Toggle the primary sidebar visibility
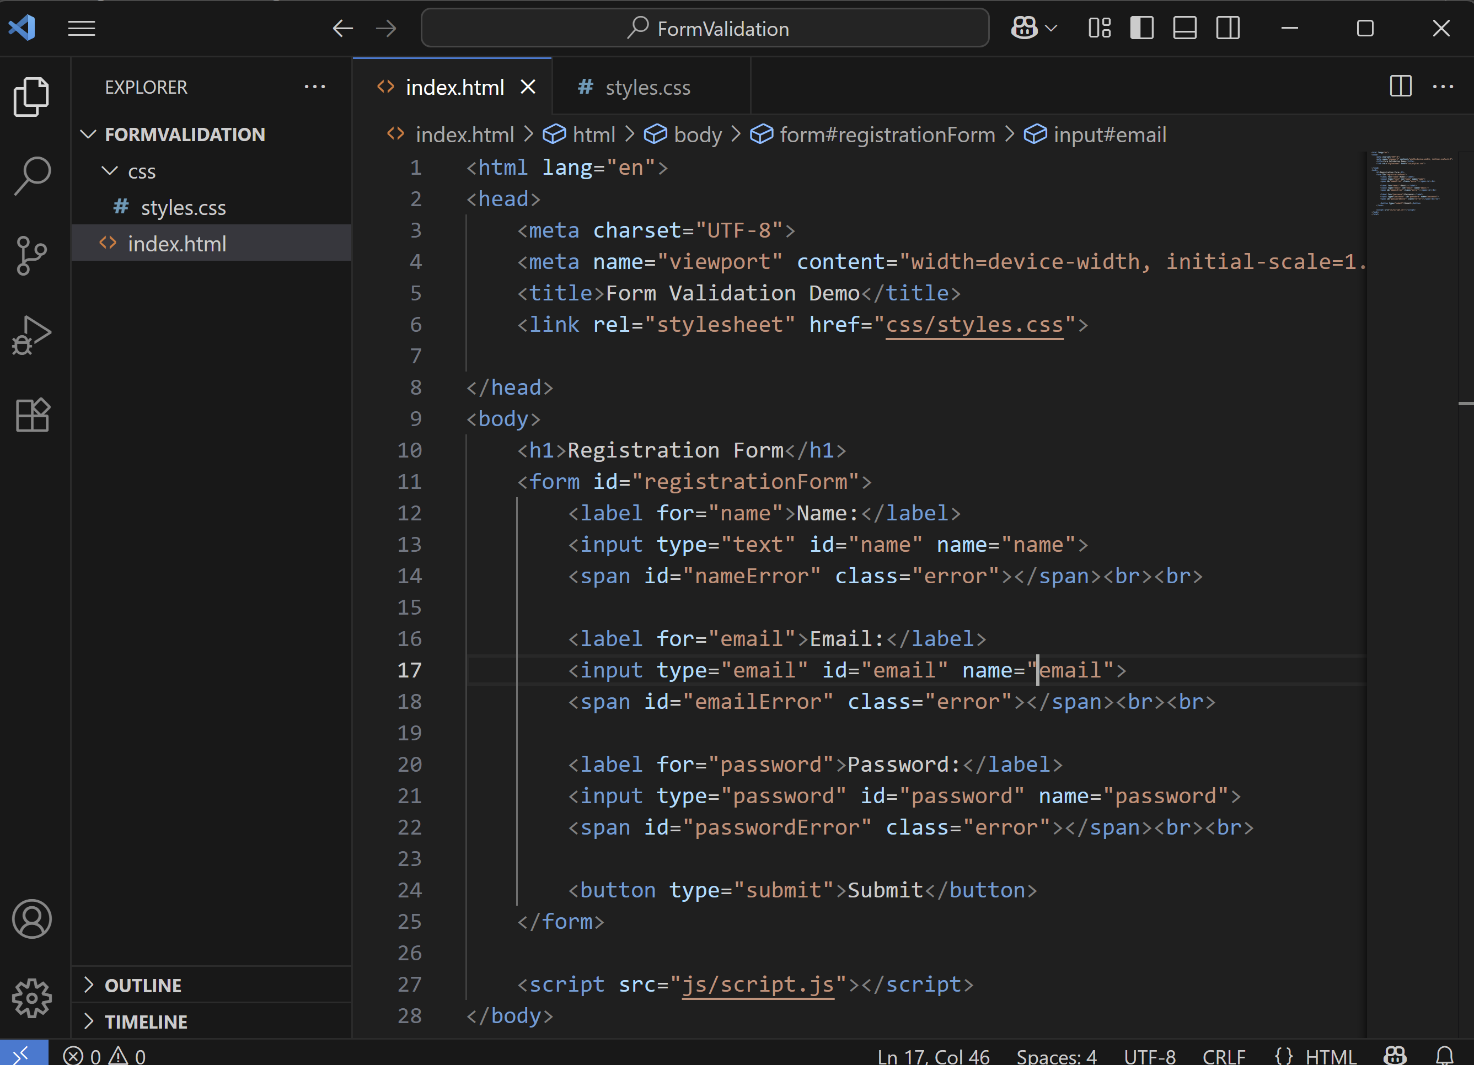Screen dimensions: 1474x1065 (1141, 28)
